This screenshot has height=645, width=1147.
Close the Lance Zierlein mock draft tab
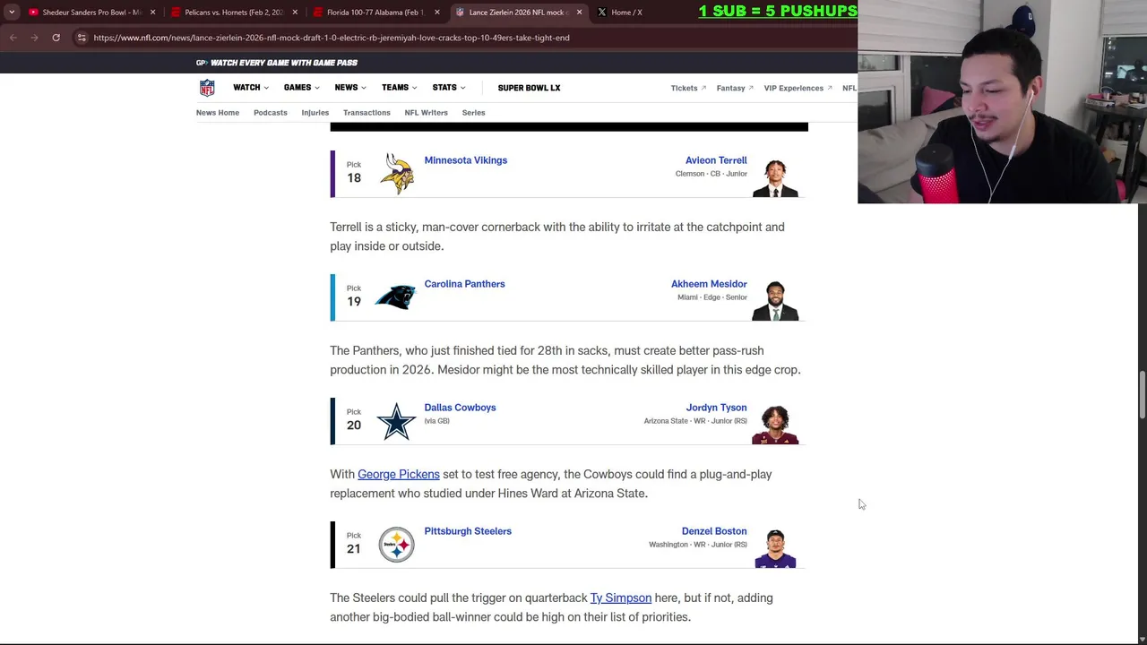point(579,13)
